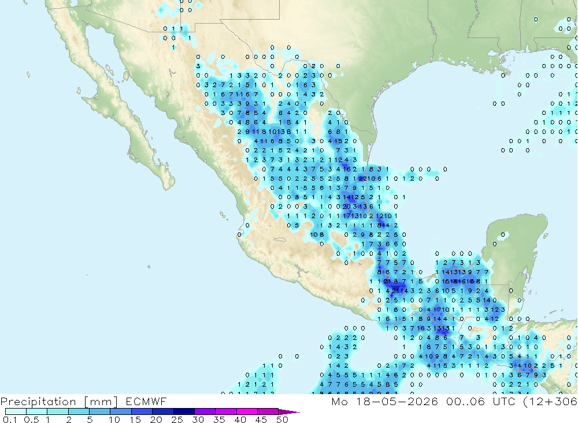The image size is (578, 423).
Task: Click the 0.5–1 mm legend color swatch
Action: tap(37, 411)
